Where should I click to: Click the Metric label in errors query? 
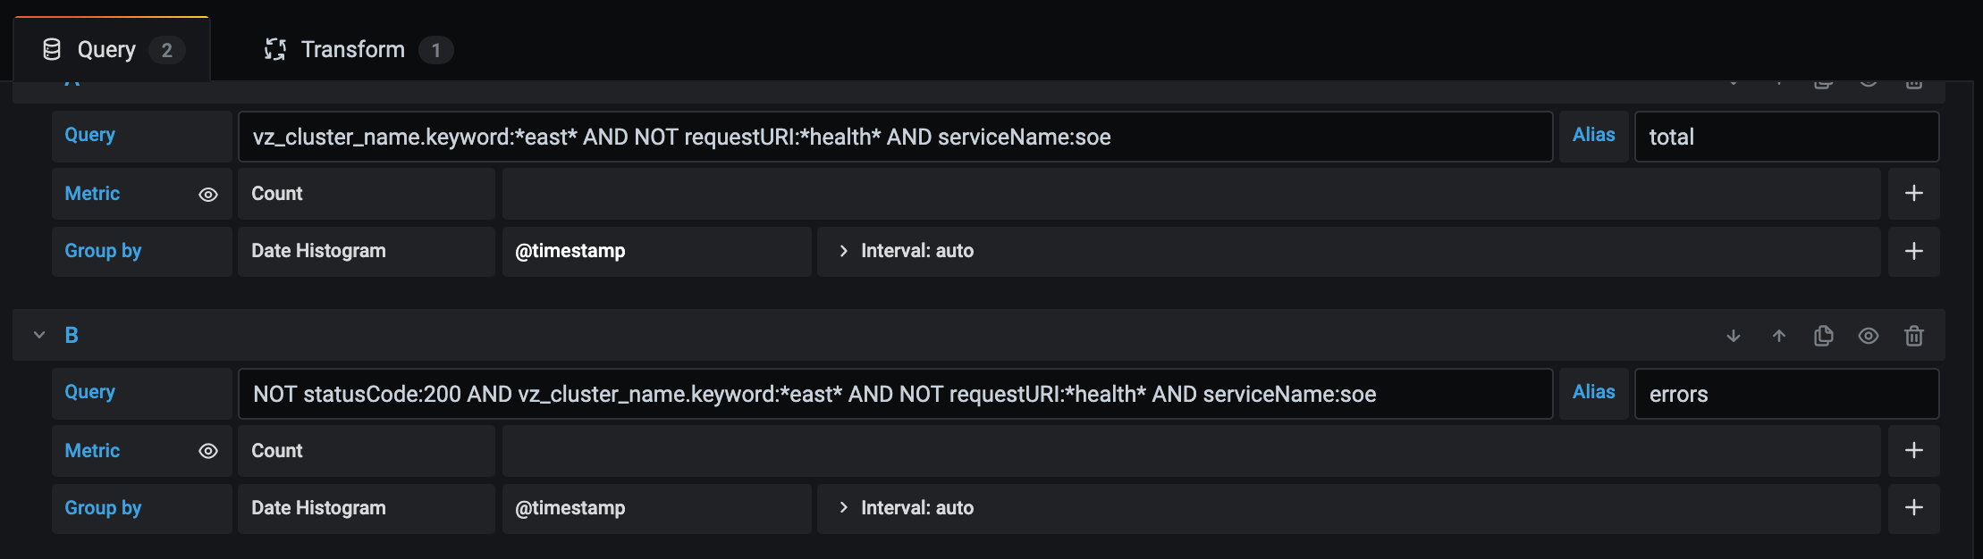click(92, 451)
